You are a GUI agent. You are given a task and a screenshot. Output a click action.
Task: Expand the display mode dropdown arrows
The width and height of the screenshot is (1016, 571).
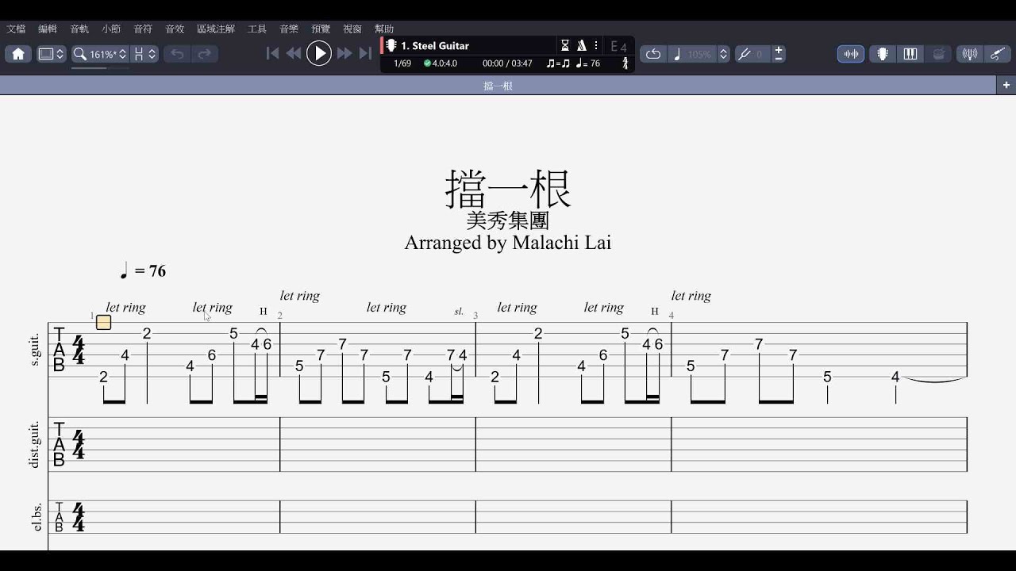pyautogui.click(x=60, y=54)
